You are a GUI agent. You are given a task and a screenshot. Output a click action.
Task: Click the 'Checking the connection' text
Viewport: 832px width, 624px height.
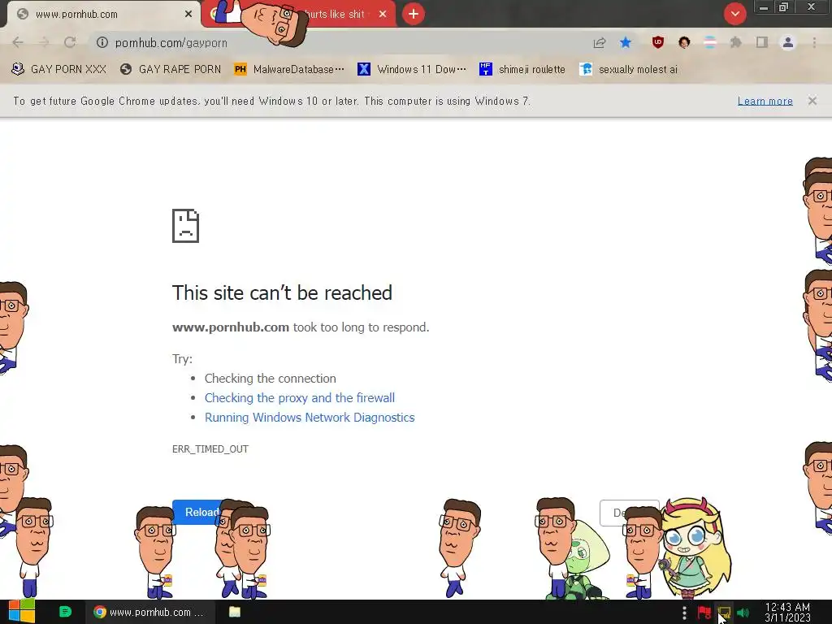(x=270, y=379)
